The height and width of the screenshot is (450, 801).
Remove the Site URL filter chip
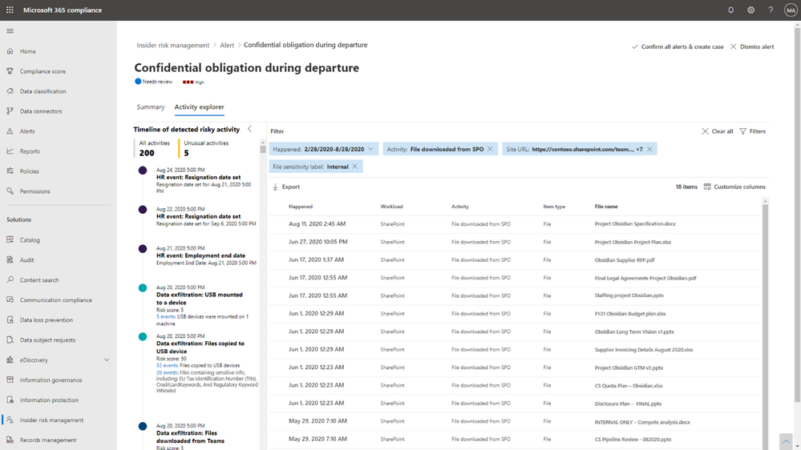click(x=649, y=149)
